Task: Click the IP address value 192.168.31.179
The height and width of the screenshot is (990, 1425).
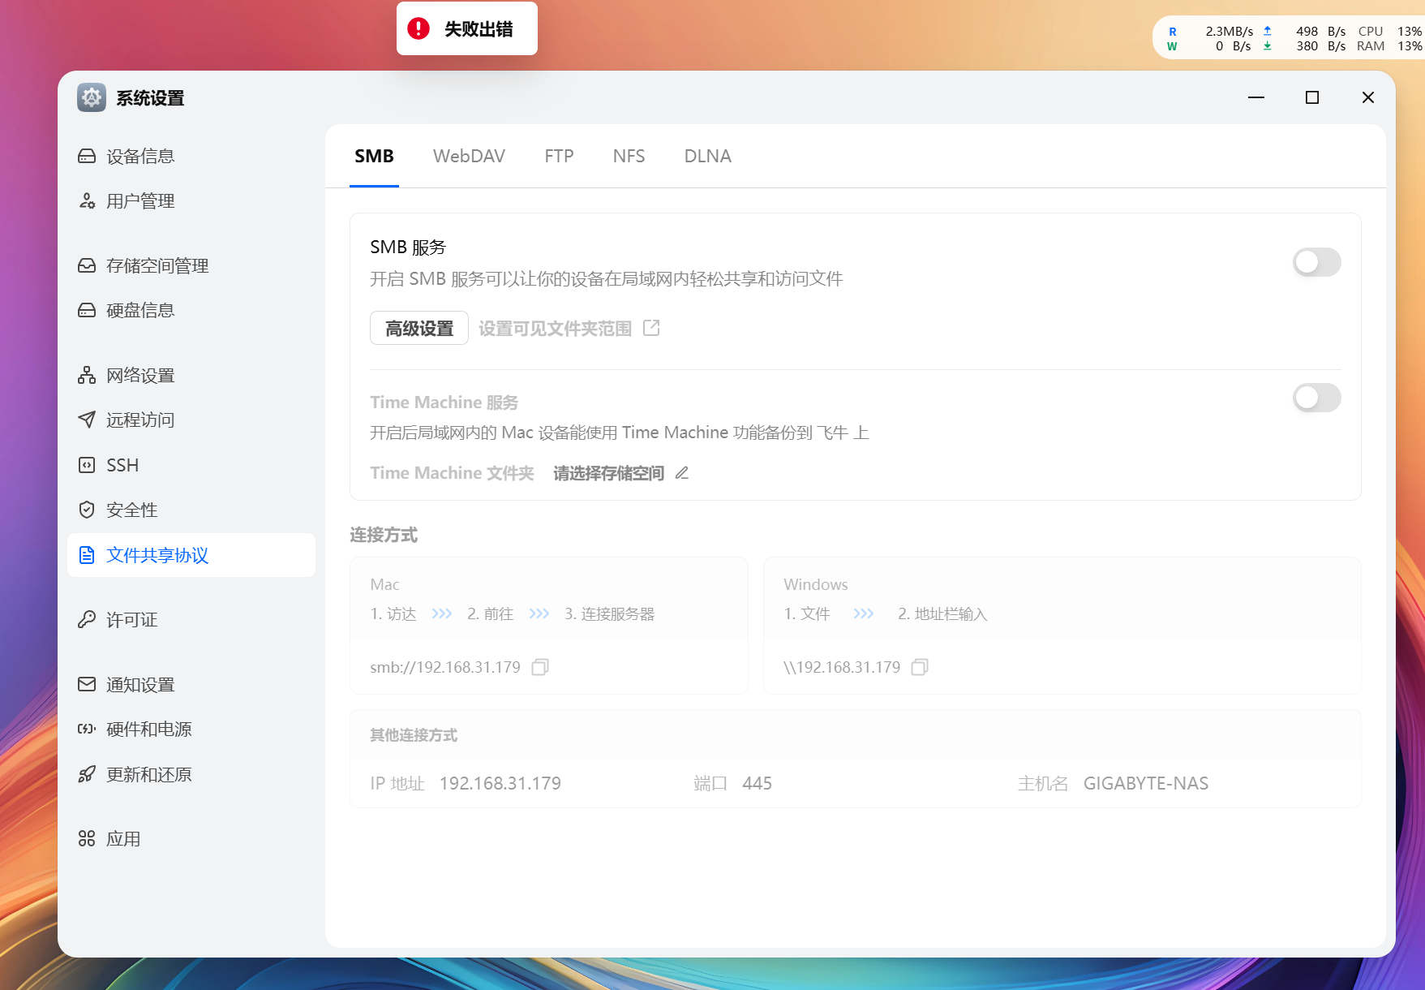Action: [x=500, y=783]
